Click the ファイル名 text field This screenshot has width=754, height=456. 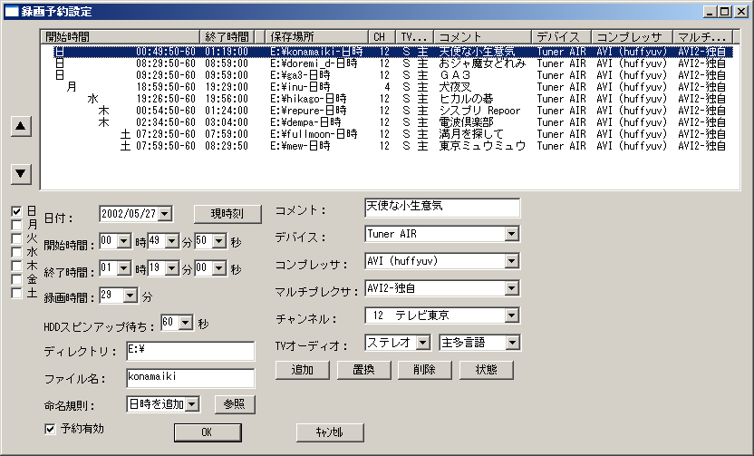(x=190, y=378)
